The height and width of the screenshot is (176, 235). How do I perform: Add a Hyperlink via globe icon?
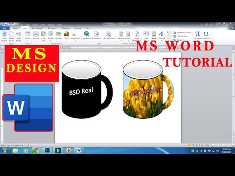(x=87, y=35)
